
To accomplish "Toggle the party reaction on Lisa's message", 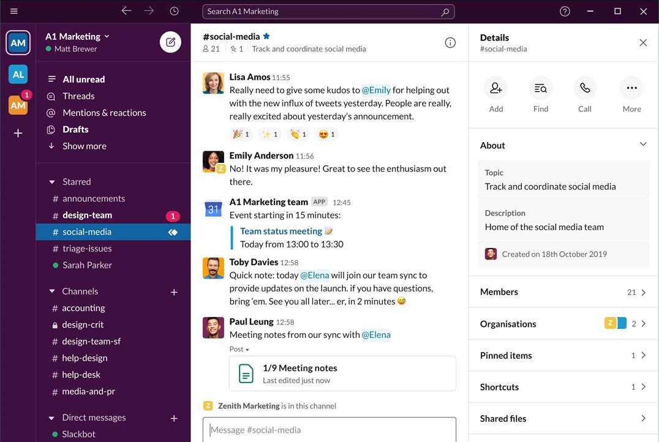I will point(240,133).
